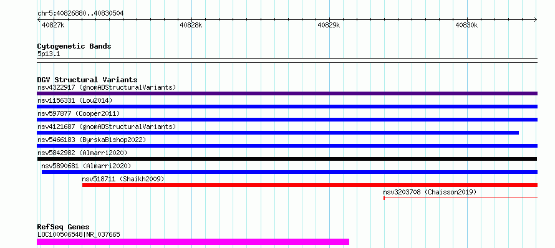
Task: Click the left arrowhead of the ruler
Action: tap(39, 20)
